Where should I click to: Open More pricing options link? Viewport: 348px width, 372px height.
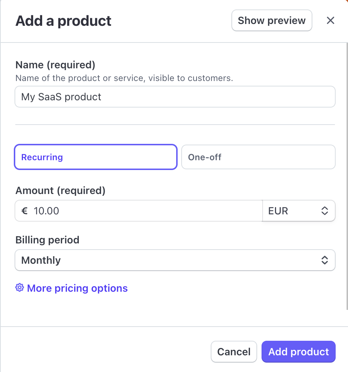(77, 288)
